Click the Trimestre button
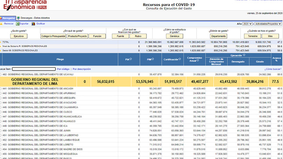Image resolution: width=283 pixels, height=159 pixels. (x=252, y=36)
